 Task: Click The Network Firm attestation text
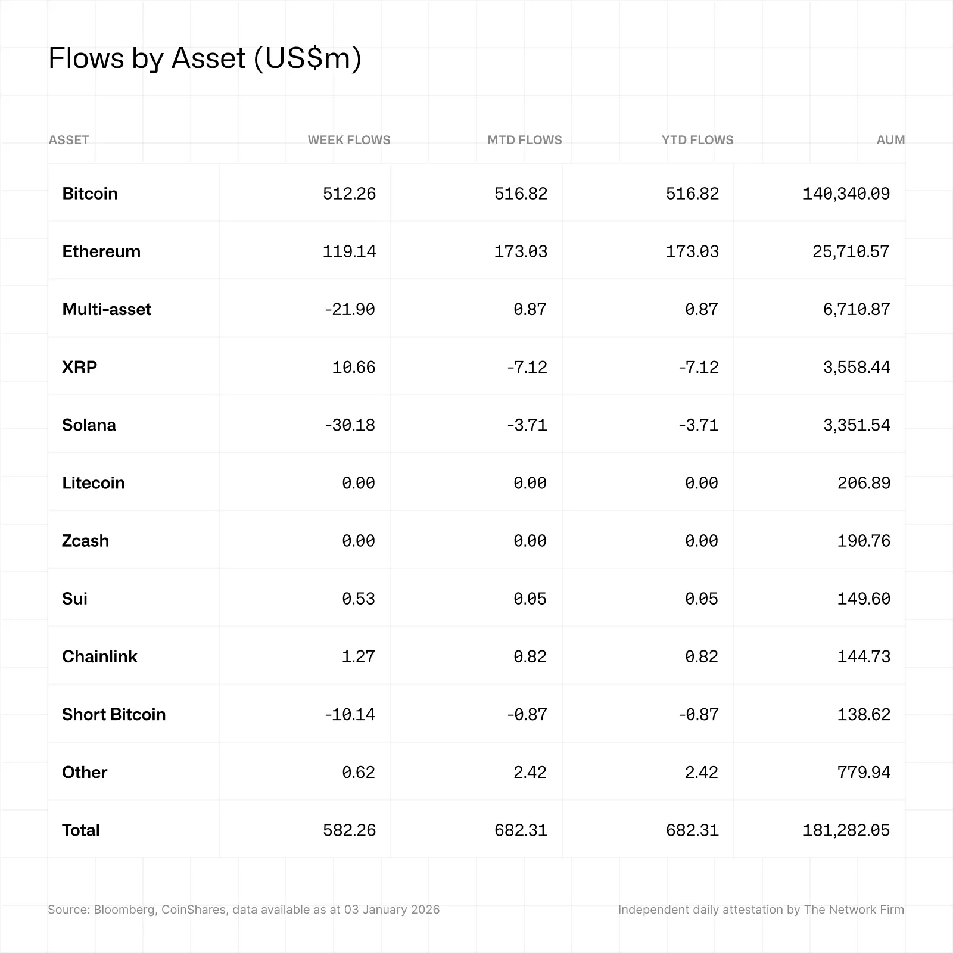click(761, 910)
